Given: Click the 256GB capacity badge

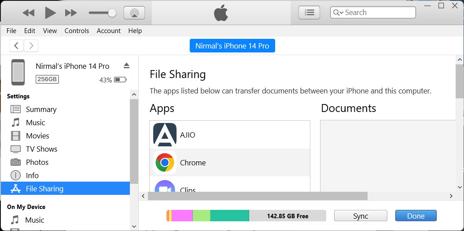Looking at the screenshot, I should [48, 79].
